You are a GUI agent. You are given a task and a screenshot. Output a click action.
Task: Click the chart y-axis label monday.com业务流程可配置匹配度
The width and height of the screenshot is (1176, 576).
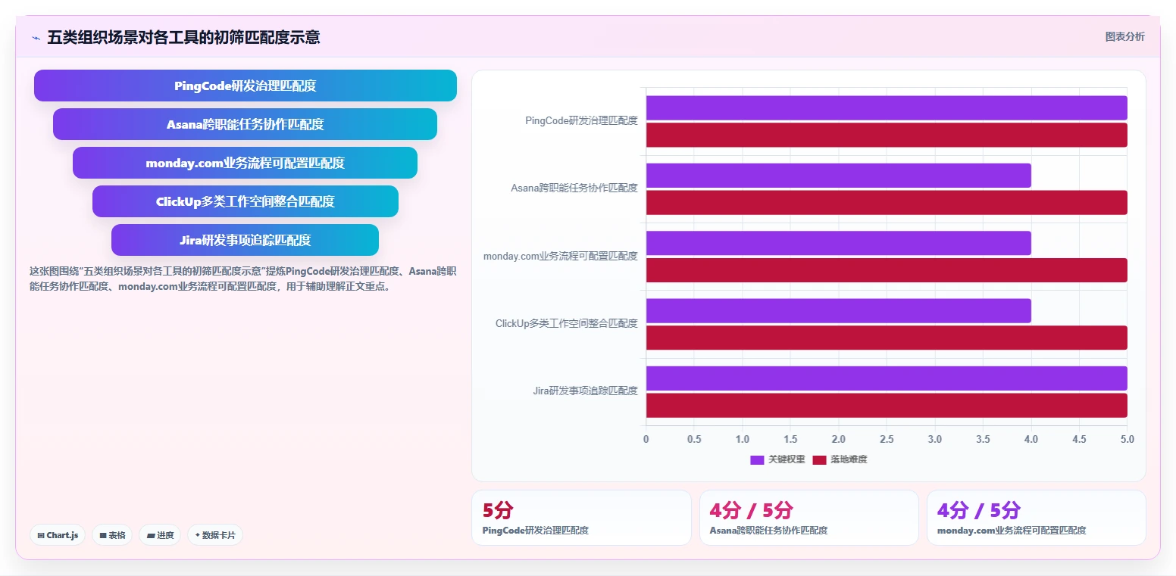coord(561,256)
